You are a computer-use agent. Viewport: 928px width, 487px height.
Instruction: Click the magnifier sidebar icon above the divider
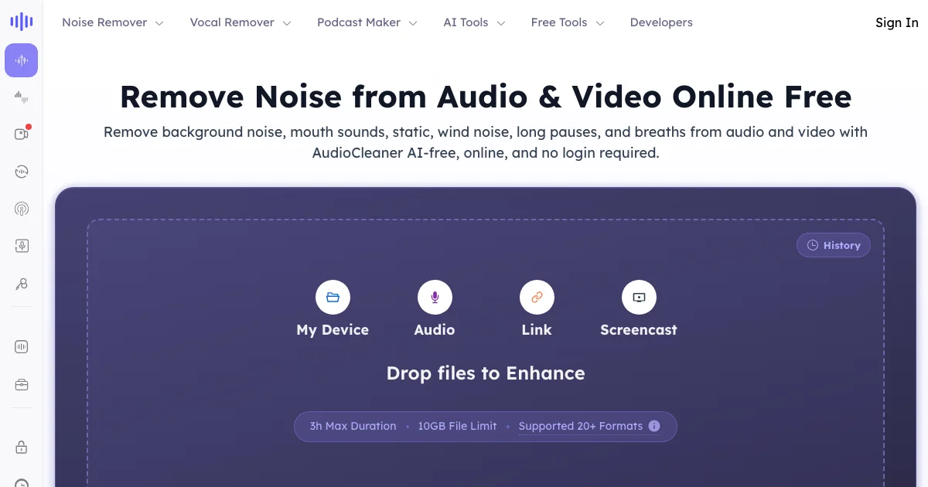22,284
